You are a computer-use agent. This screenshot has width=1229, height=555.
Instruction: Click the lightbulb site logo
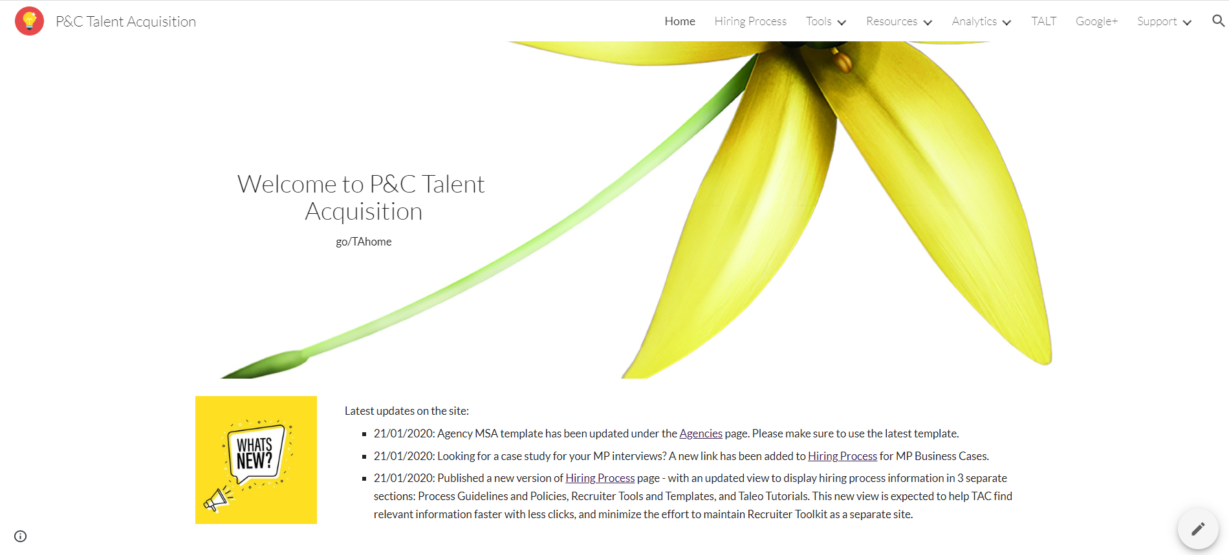point(29,21)
